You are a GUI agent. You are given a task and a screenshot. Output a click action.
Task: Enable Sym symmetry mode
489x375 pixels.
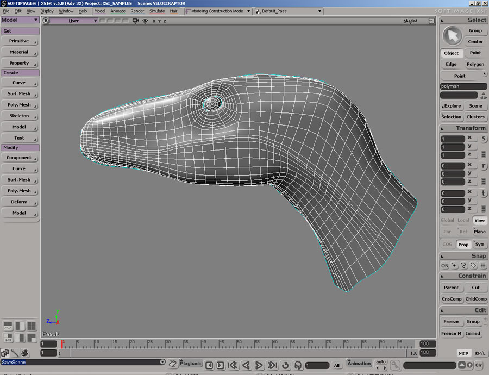480,244
